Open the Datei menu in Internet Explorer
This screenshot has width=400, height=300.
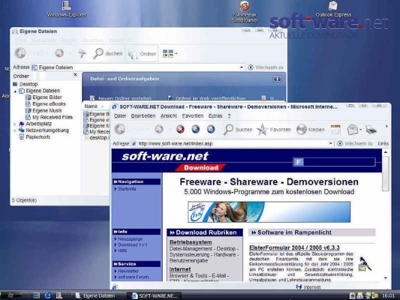pos(120,116)
